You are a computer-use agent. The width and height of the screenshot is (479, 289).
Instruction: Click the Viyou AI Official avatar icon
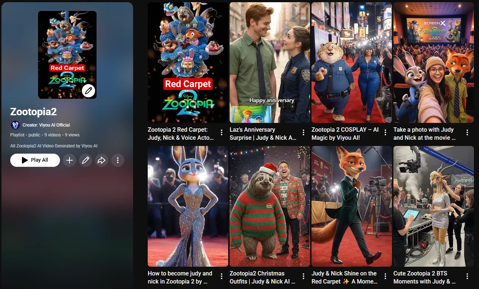pyautogui.click(x=15, y=125)
